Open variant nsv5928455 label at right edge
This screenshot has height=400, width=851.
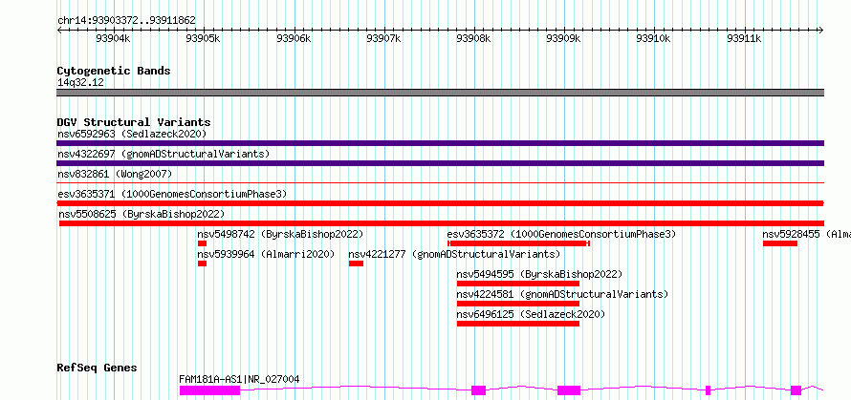click(x=806, y=234)
